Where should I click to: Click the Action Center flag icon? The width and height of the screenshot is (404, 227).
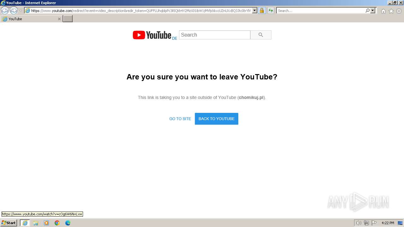[x=374, y=223]
